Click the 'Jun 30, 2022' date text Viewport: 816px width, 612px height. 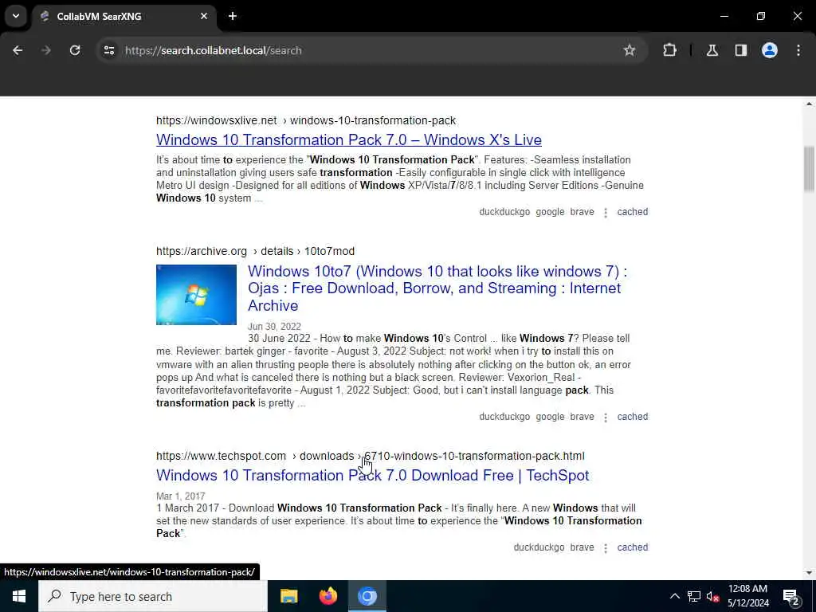(x=274, y=327)
